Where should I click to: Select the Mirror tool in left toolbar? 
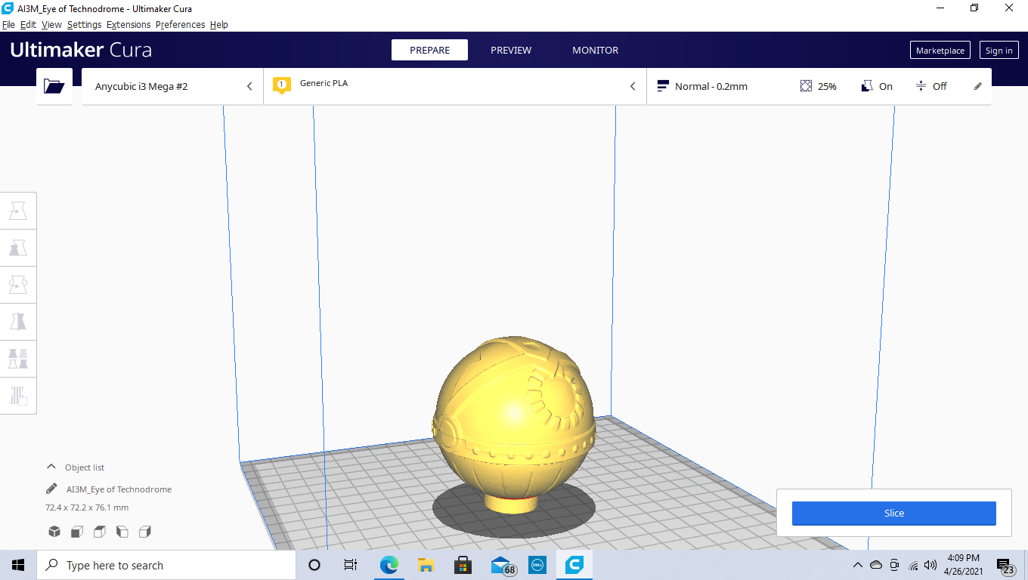pyautogui.click(x=18, y=322)
